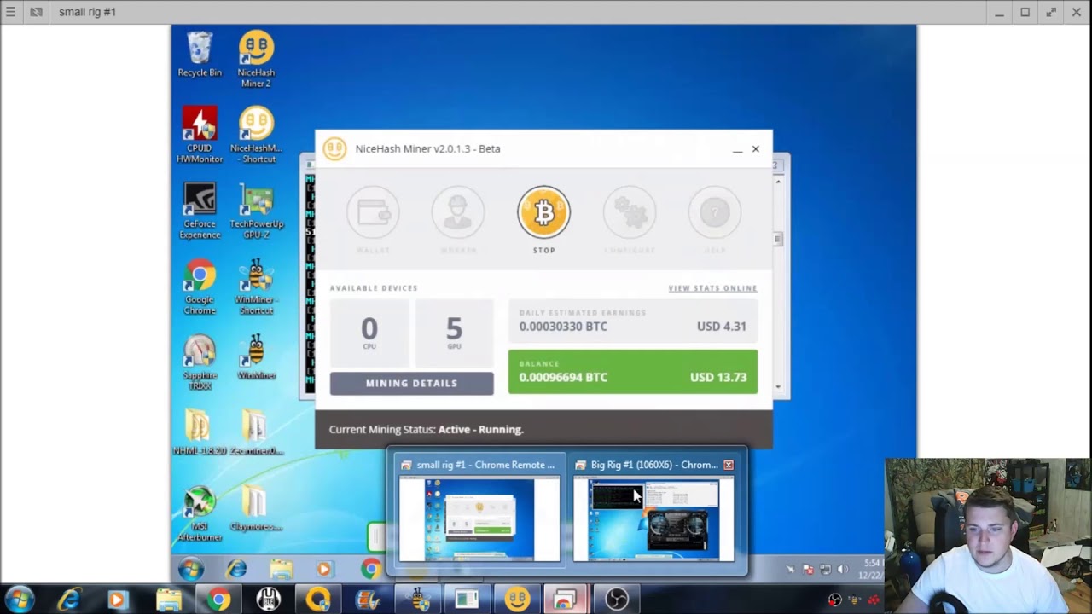Image resolution: width=1092 pixels, height=614 pixels.
Task: Open the ZecMiner folder on desktop
Action: coord(256,432)
